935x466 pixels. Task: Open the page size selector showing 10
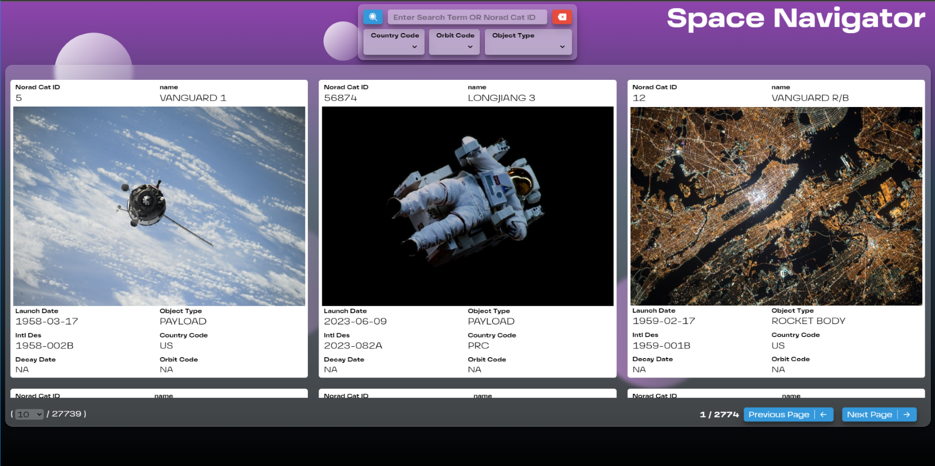(x=29, y=414)
